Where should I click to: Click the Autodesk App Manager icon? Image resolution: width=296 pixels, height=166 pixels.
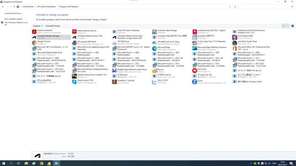[x=155, y=32]
